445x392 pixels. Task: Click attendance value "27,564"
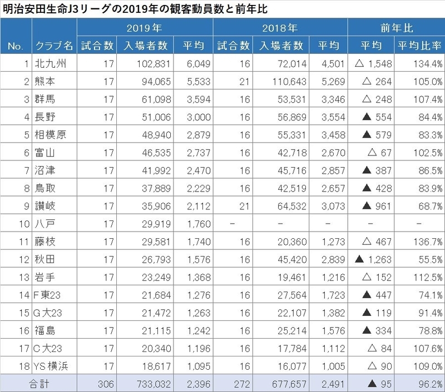(292, 295)
